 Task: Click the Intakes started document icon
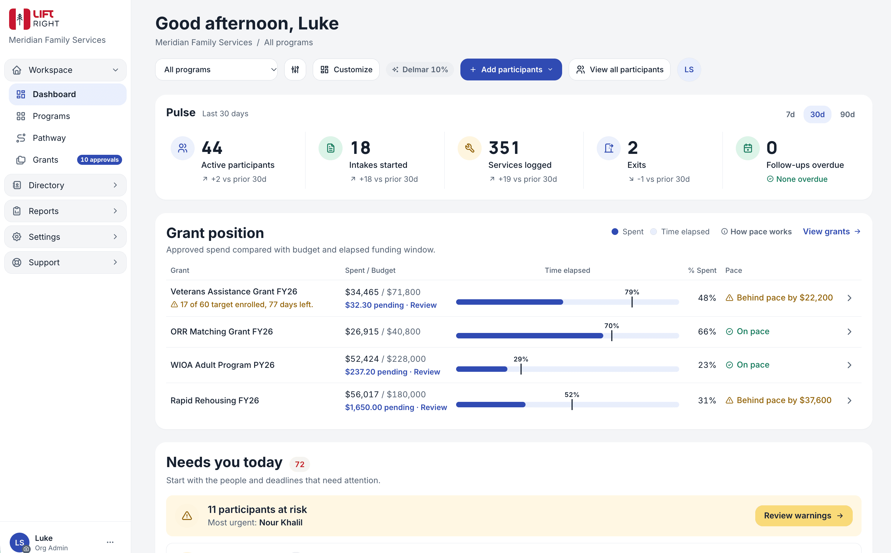click(x=330, y=148)
